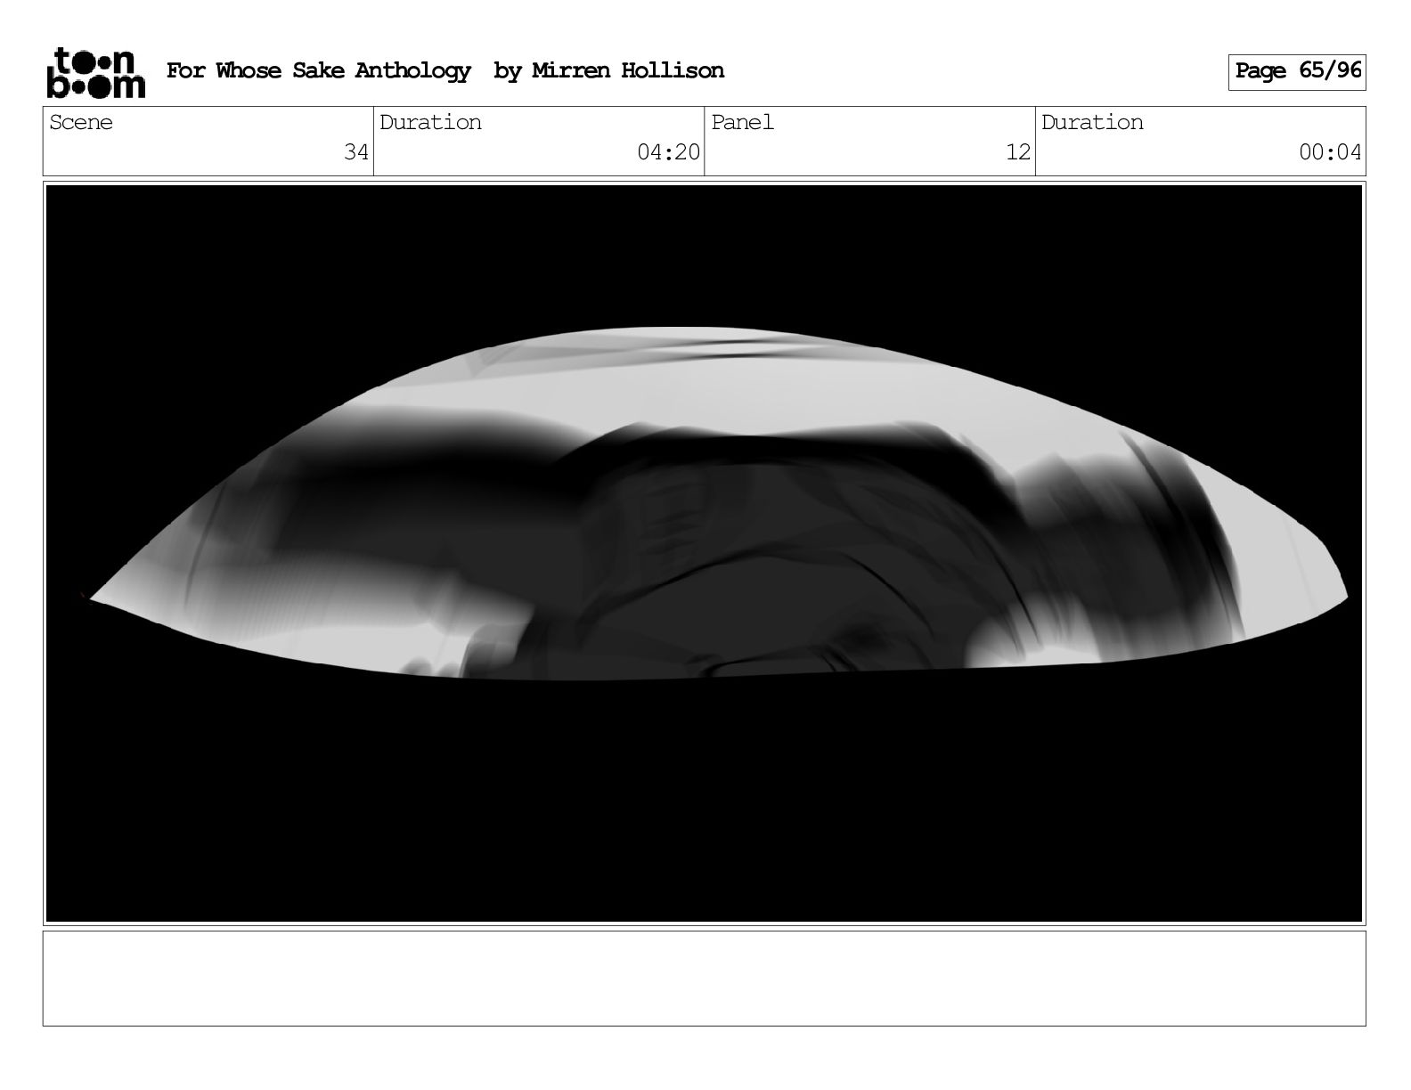Image resolution: width=1411 pixels, height=1090 pixels.
Task: Click panel duration value '00:04'
Action: [x=1330, y=152]
